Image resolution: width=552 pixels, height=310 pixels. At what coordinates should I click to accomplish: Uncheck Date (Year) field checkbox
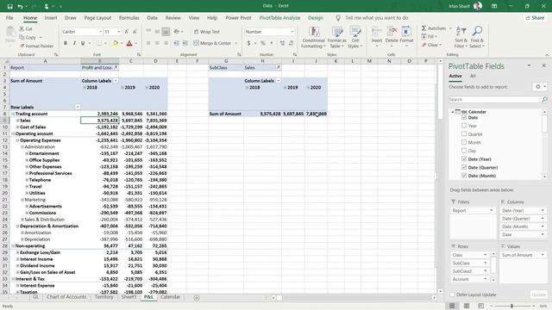464,158
